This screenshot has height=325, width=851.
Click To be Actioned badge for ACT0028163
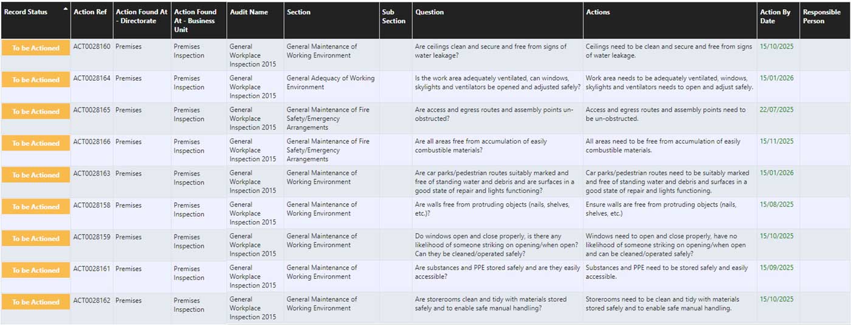[36, 175]
